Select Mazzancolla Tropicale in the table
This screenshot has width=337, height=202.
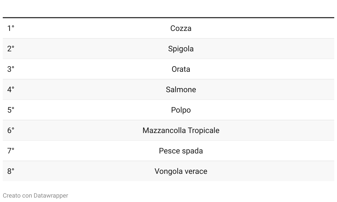pos(181,131)
